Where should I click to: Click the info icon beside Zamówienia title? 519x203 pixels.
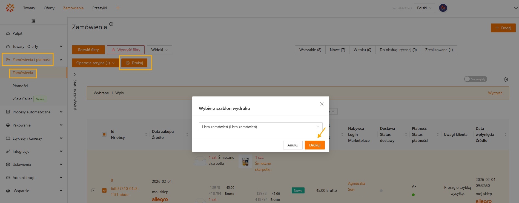click(111, 24)
